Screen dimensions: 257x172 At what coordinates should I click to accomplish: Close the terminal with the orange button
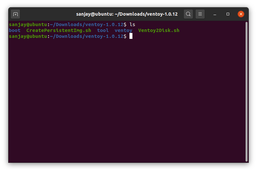pos(241,14)
